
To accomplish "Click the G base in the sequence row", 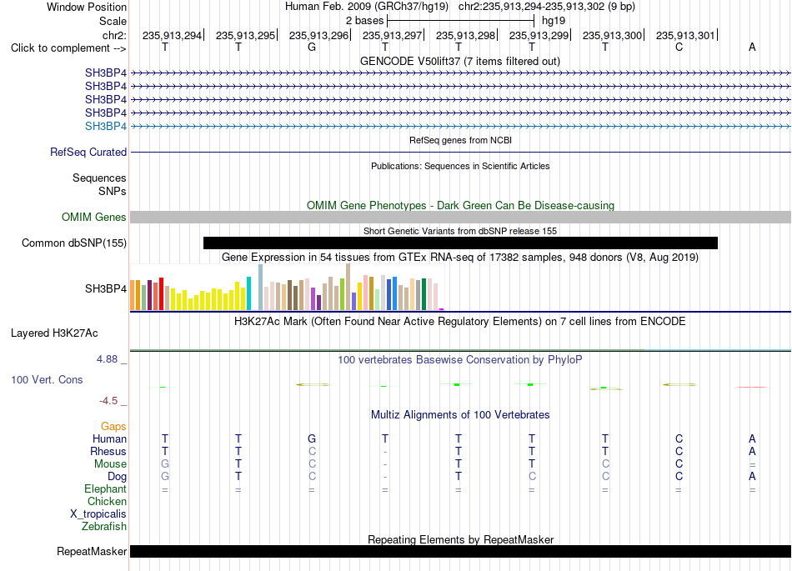I will [x=312, y=47].
